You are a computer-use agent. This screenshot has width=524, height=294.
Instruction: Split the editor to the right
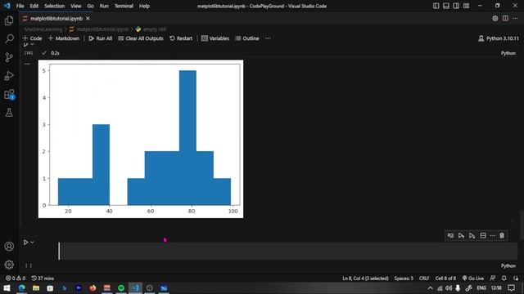coord(505,18)
